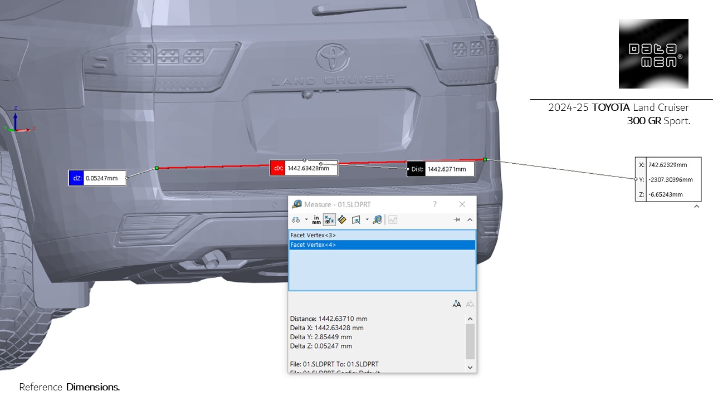Click Delta Y: 2.85449 mm result line

tap(321, 337)
